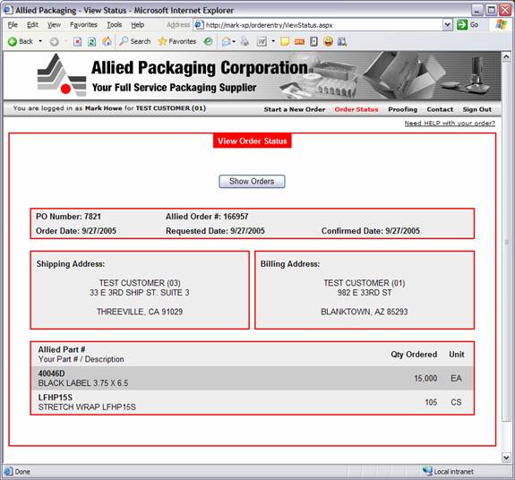515x480 pixels.
Task: Open the History icon in toolbar
Action: pos(208,41)
